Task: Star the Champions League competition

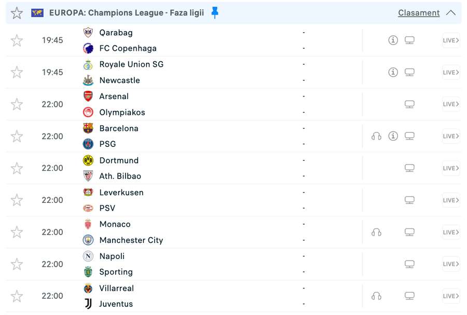Action: coord(17,13)
